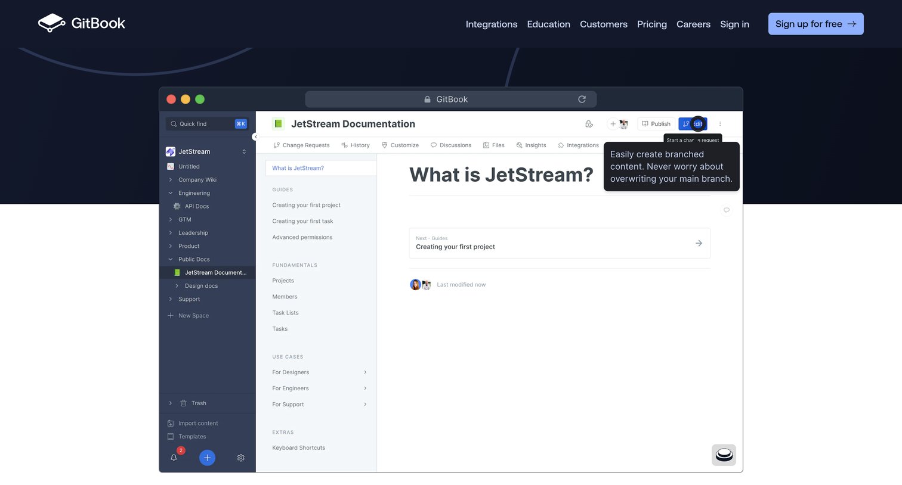902x485 pixels.
Task: Click the JetStream organization logo
Action: point(171,151)
